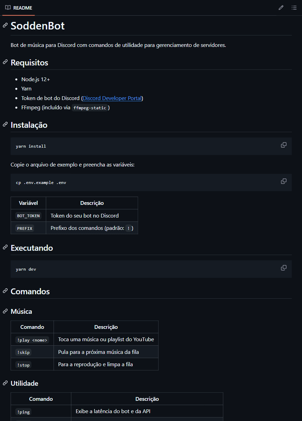This screenshot has height=421, width=302.
Task: Click the anchor icon beside Música heading
Action: 5,311
